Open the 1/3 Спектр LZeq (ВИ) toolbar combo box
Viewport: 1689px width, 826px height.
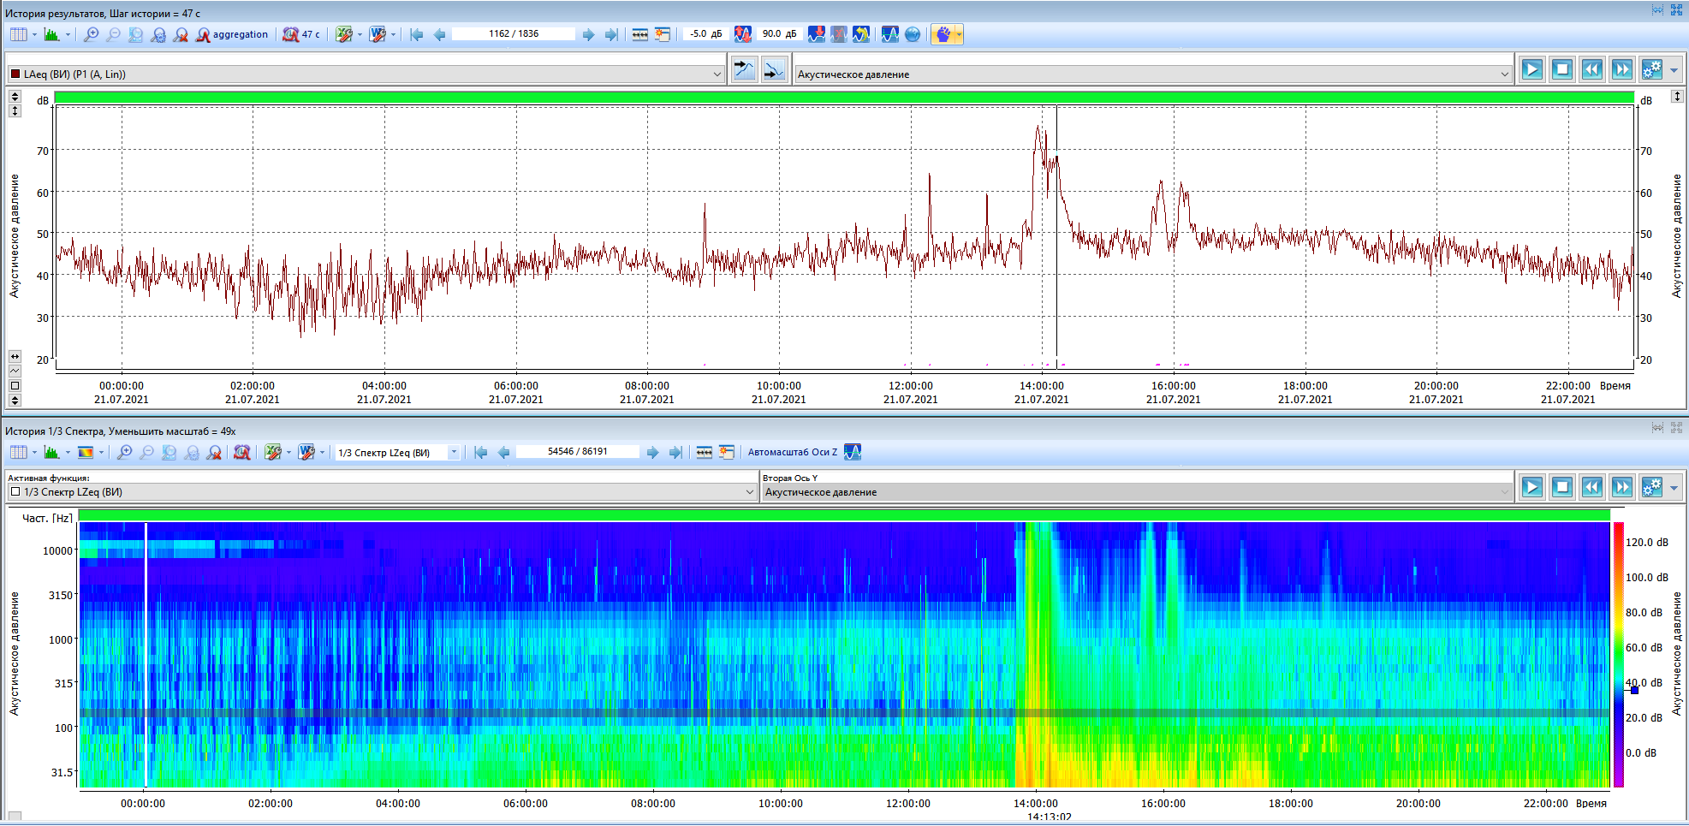point(398,452)
